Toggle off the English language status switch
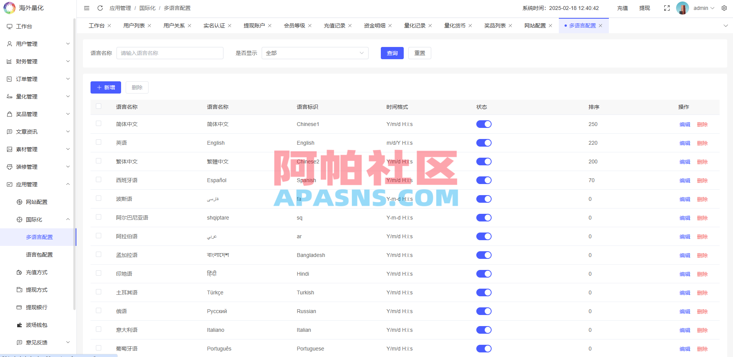 [484, 142]
